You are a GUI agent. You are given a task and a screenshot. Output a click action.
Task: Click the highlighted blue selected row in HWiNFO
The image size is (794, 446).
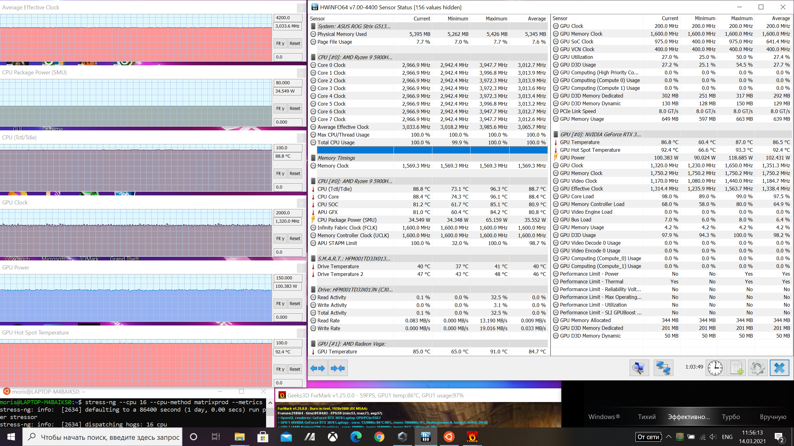point(432,150)
